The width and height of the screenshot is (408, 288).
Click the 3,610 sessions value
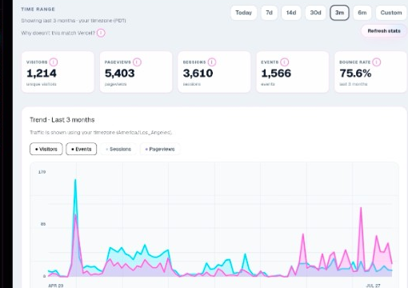(198, 74)
